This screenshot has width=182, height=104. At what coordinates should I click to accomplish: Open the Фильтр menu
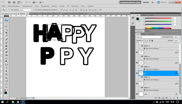54,6
